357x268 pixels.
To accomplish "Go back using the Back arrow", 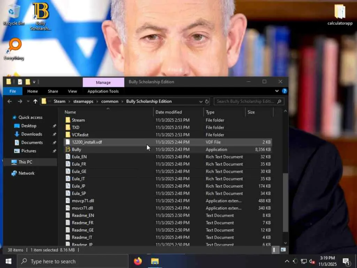I will [x=9, y=102].
